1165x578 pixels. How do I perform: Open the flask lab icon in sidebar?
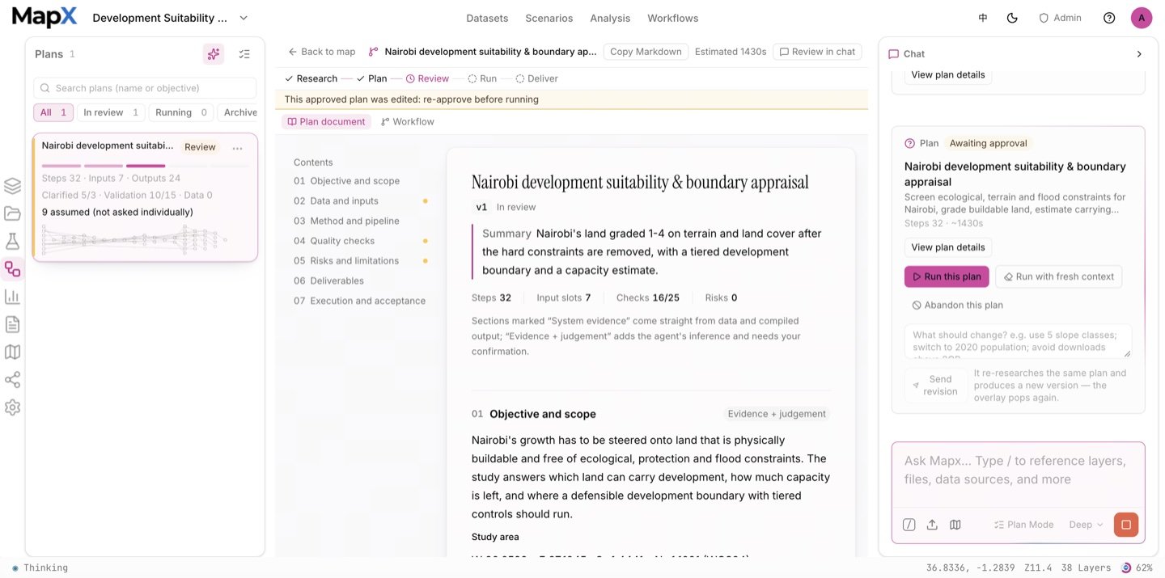tap(12, 241)
